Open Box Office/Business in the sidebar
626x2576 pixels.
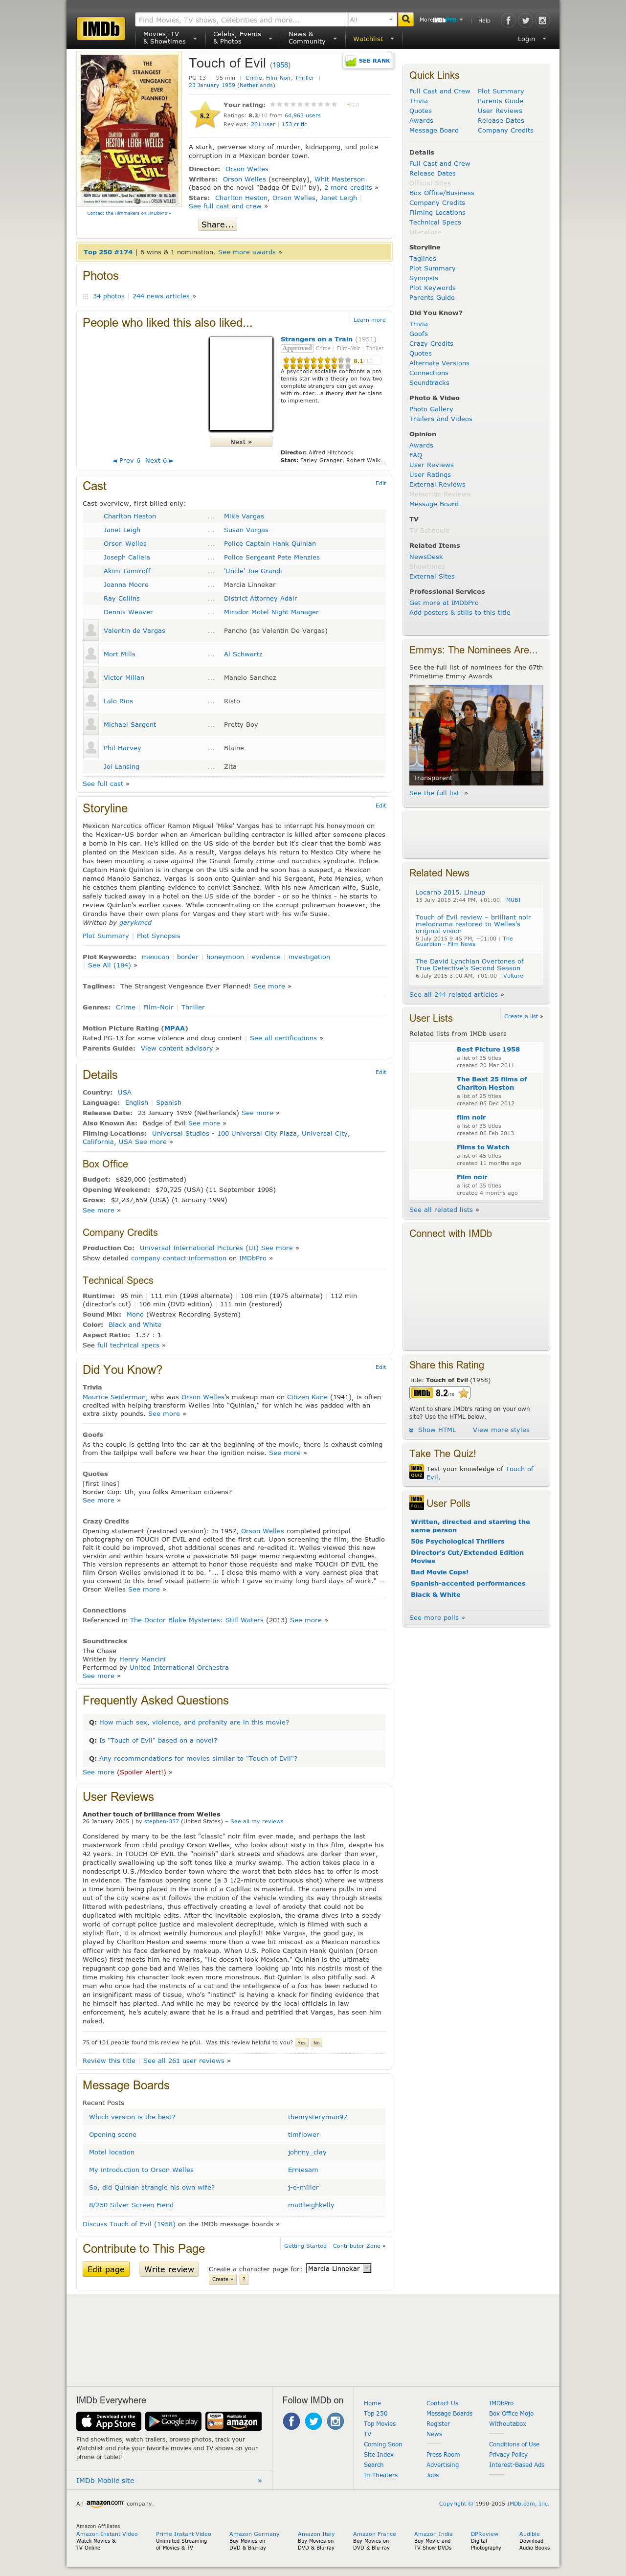coord(442,193)
